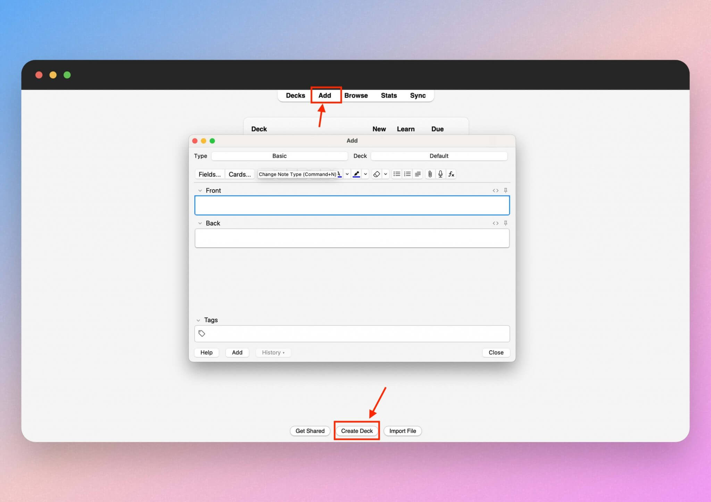This screenshot has height=502, width=711.
Task: Pin the Back field with the pin toggle
Action: click(x=506, y=223)
